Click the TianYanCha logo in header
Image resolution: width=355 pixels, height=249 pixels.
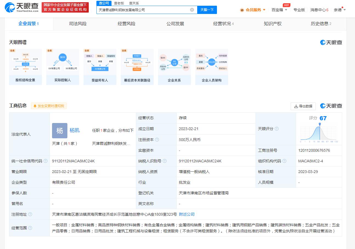(22, 7)
